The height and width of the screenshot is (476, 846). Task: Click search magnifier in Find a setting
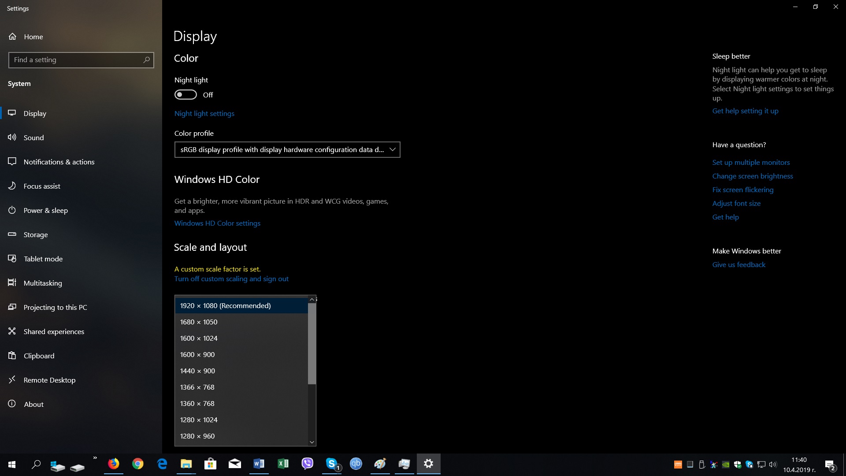click(147, 59)
